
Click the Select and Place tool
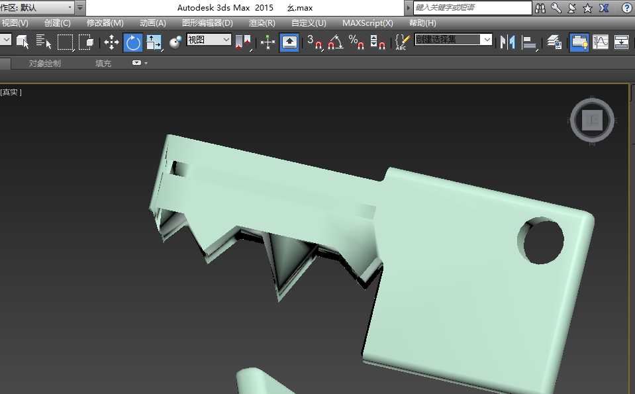175,43
